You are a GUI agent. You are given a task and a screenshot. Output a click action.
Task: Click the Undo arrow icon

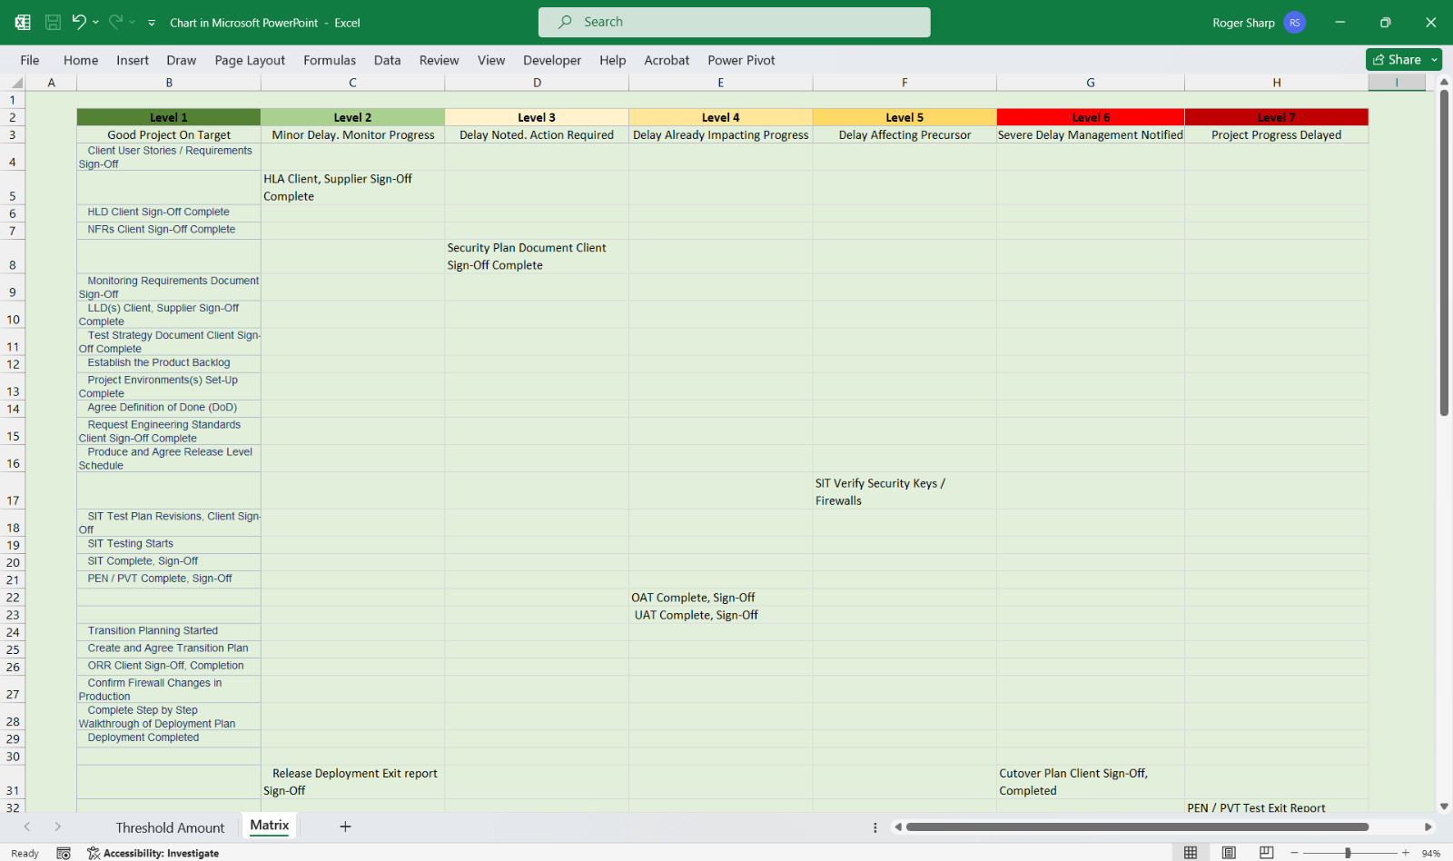point(79,22)
